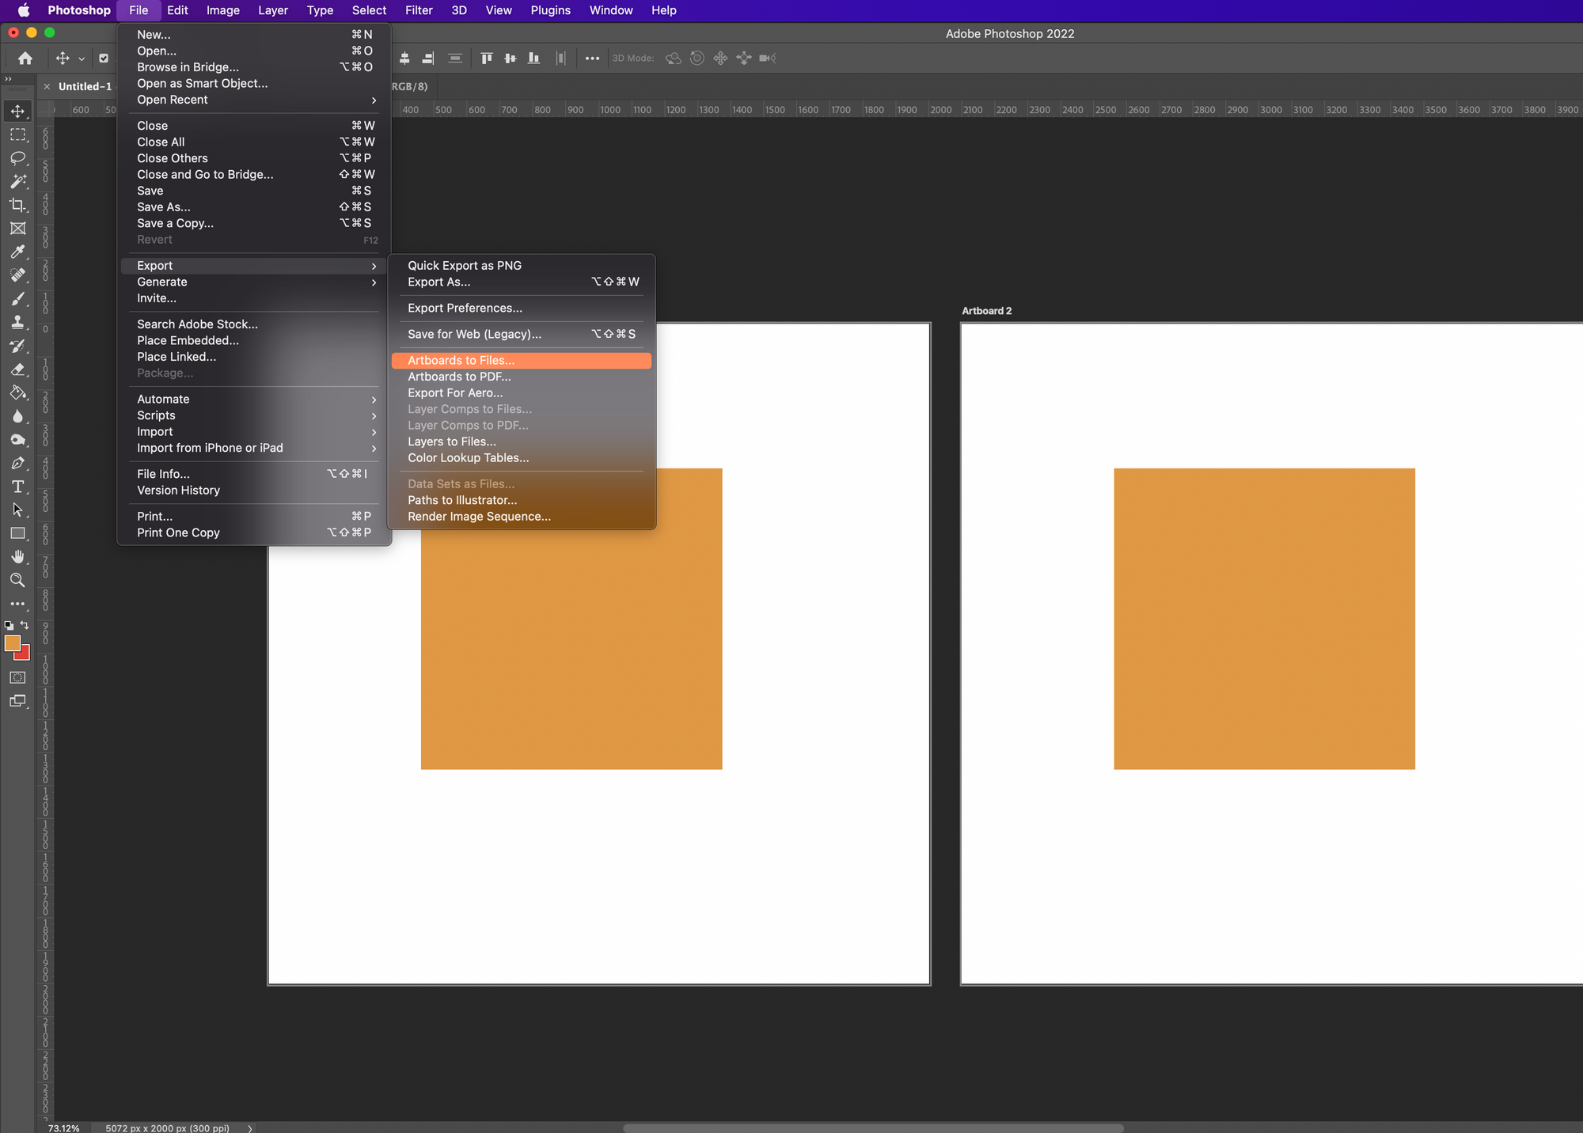Screen dimensions: 1583x1133
Task: Select the Rectangle shape tool
Action: (17, 534)
